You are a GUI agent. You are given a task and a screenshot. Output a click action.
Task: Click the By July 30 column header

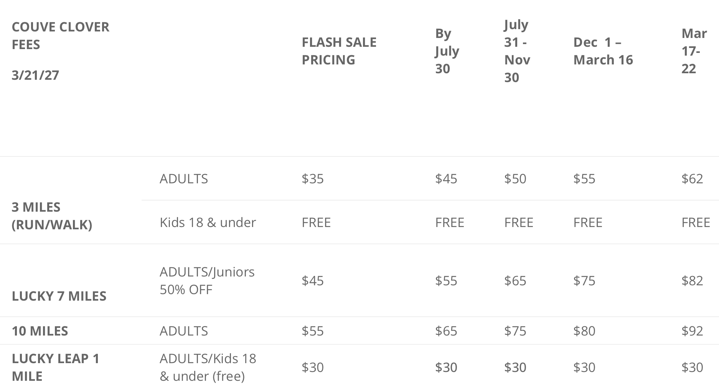click(447, 51)
